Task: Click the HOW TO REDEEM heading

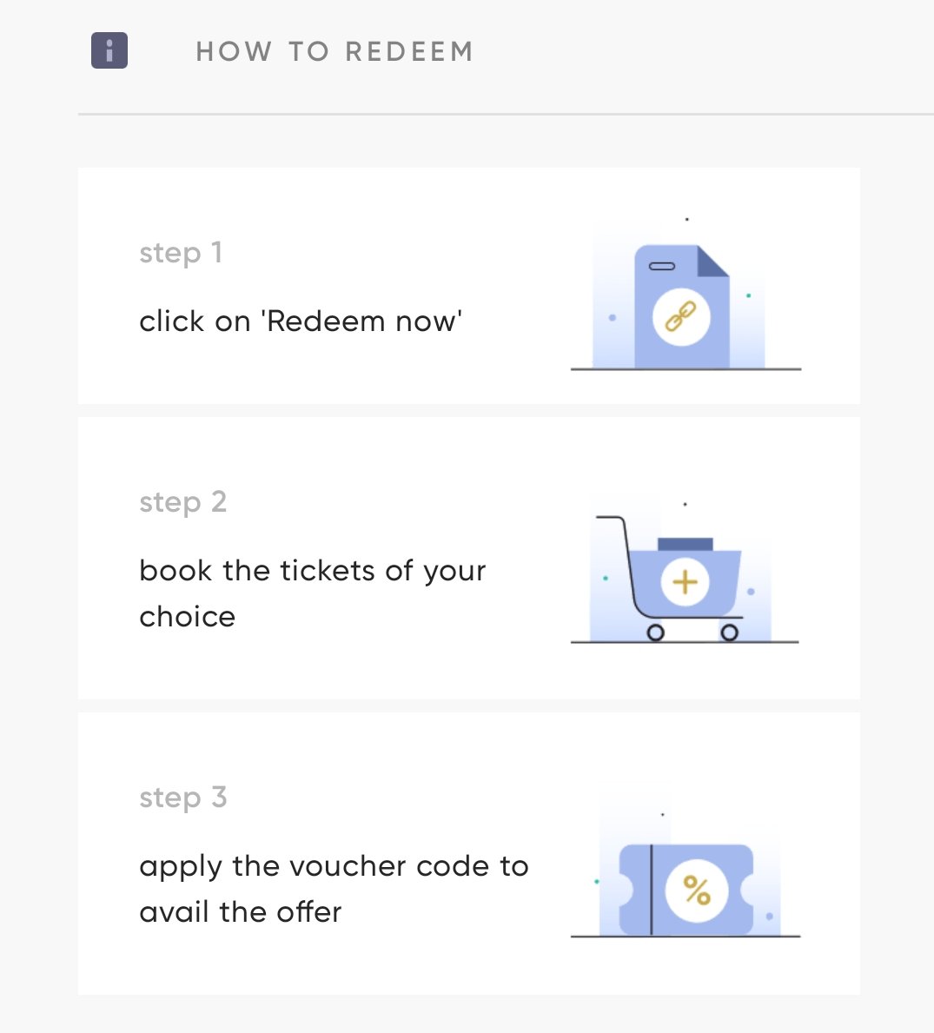Action: tap(335, 51)
